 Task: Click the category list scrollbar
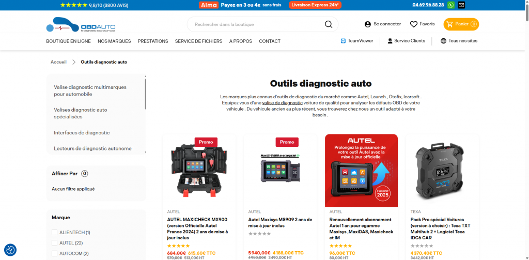pos(145,94)
